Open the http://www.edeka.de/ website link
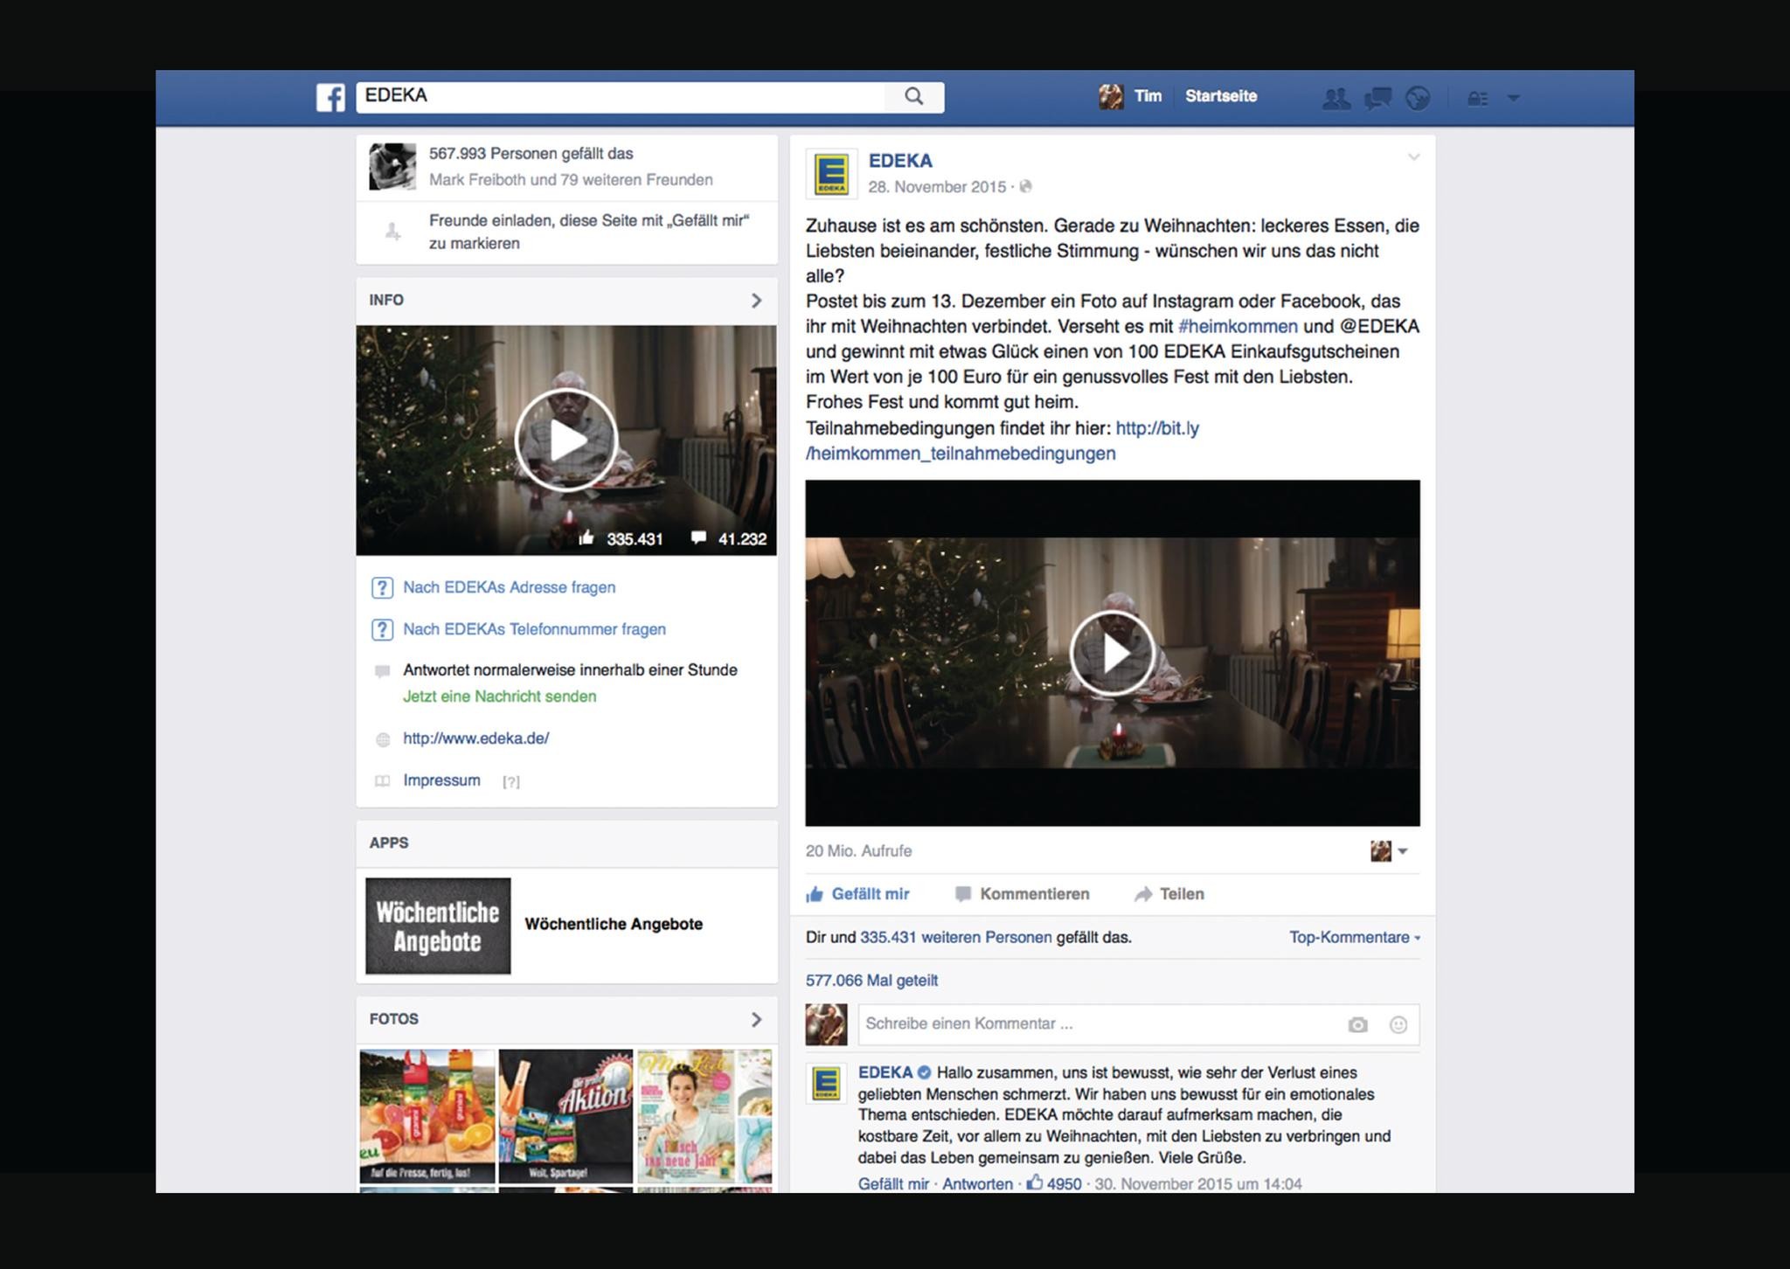Screen dimensions: 1790x1269 pyautogui.click(x=475, y=739)
